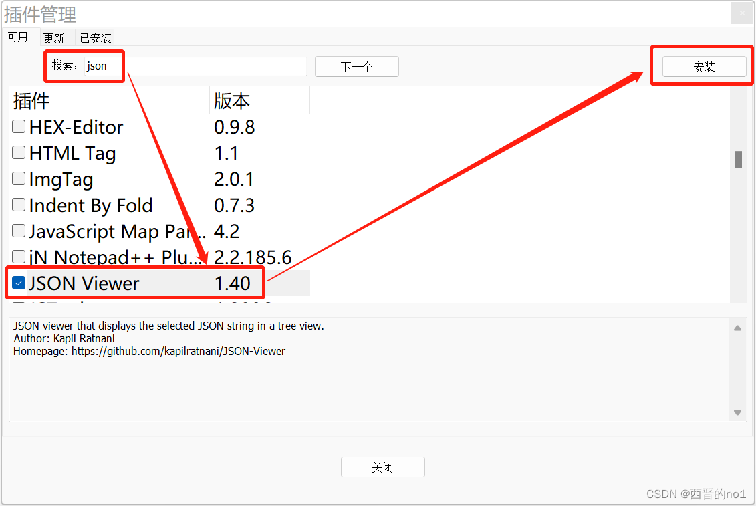Image resolution: width=756 pixels, height=506 pixels.
Task: Check the JavaScript Map Parser checkbox
Action: 19,231
